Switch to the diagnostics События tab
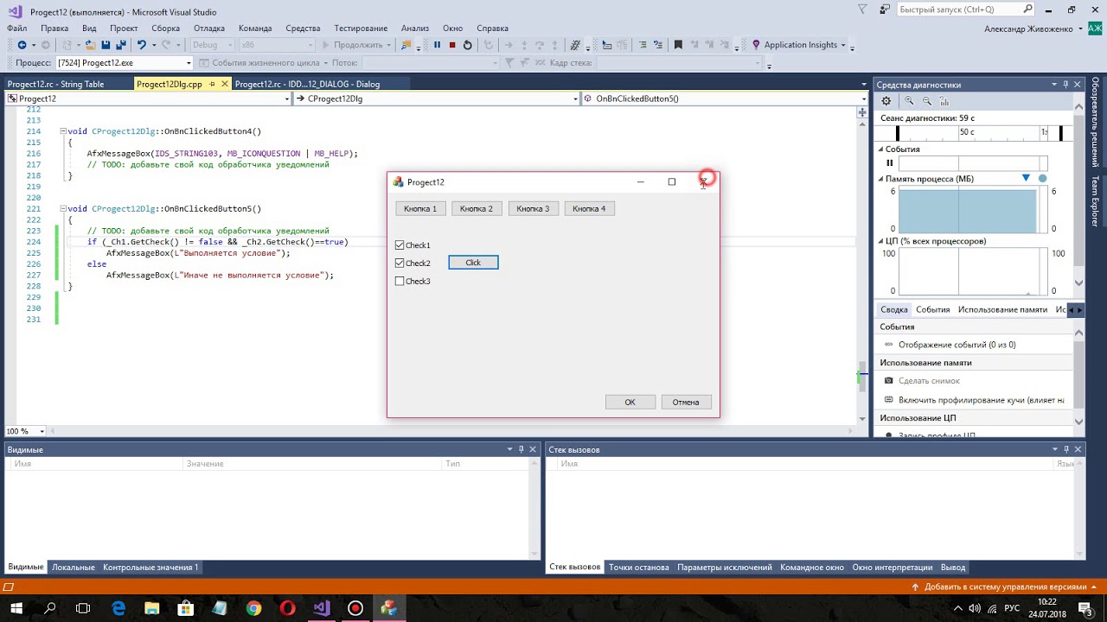 tap(933, 309)
